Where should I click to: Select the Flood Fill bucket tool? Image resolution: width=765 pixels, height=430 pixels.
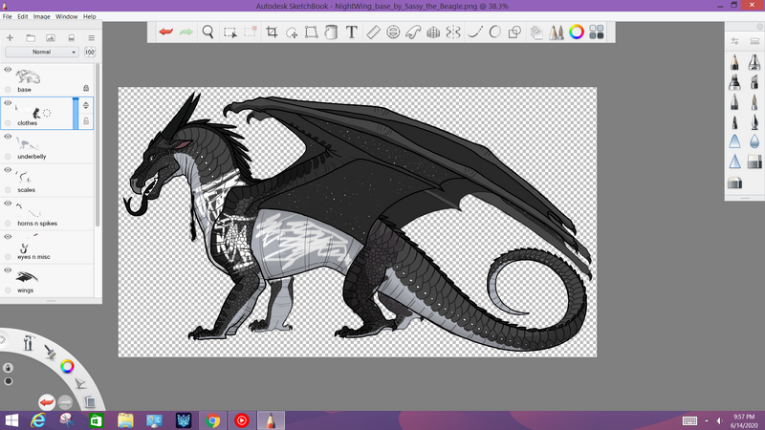pyautogui.click(x=332, y=32)
